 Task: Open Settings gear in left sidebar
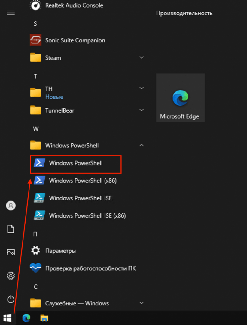point(11,275)
